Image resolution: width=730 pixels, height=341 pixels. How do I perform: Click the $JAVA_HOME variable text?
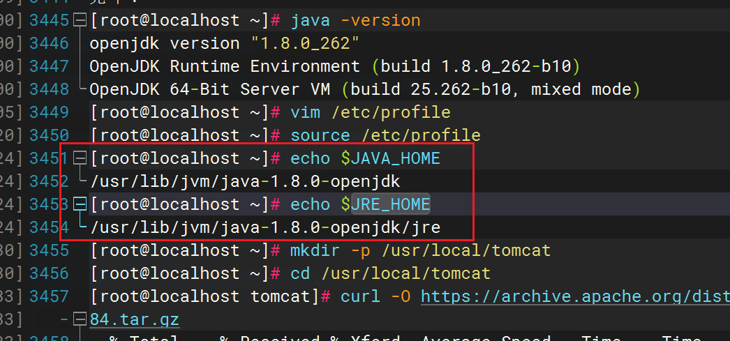coord(390,158)
